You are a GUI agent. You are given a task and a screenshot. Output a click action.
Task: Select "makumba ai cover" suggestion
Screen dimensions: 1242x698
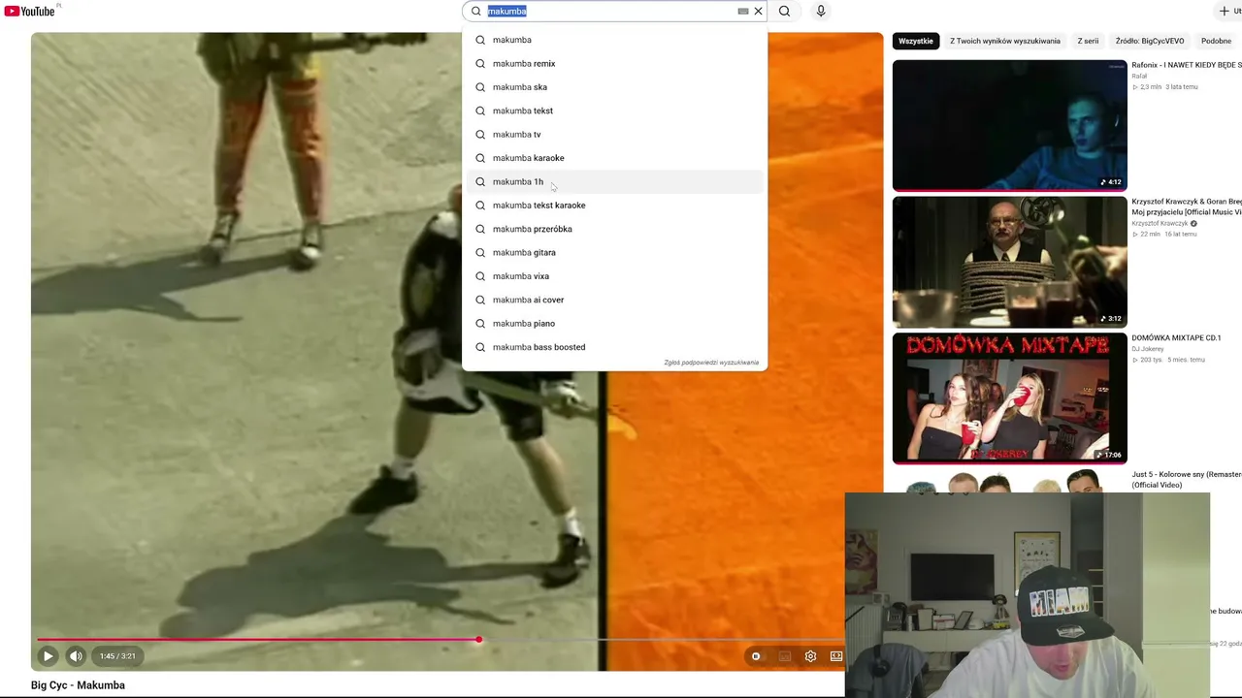tap(614, 300)
